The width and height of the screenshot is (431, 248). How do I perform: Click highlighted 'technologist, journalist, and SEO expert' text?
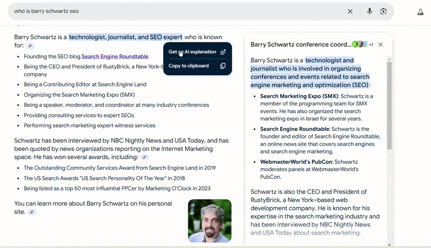(x=126, y=37)
